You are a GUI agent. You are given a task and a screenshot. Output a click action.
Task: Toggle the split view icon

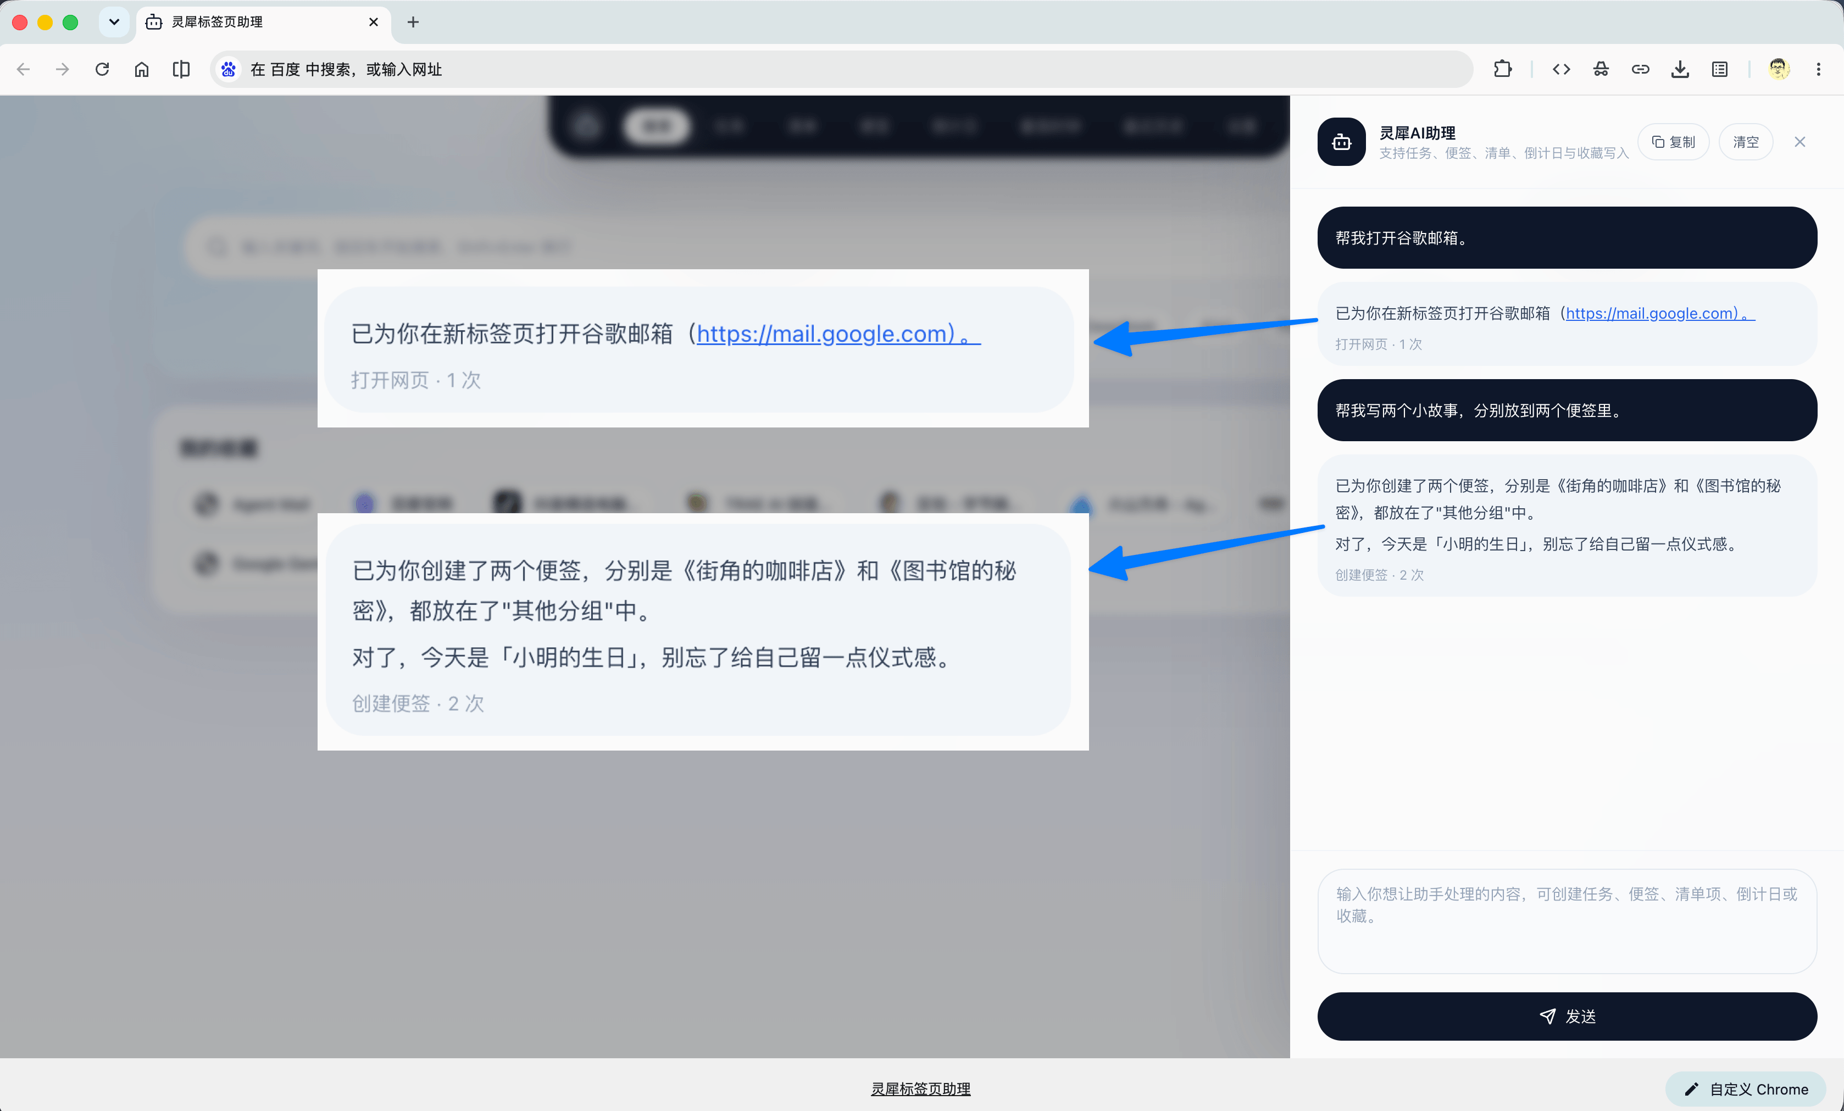[181, 70]
